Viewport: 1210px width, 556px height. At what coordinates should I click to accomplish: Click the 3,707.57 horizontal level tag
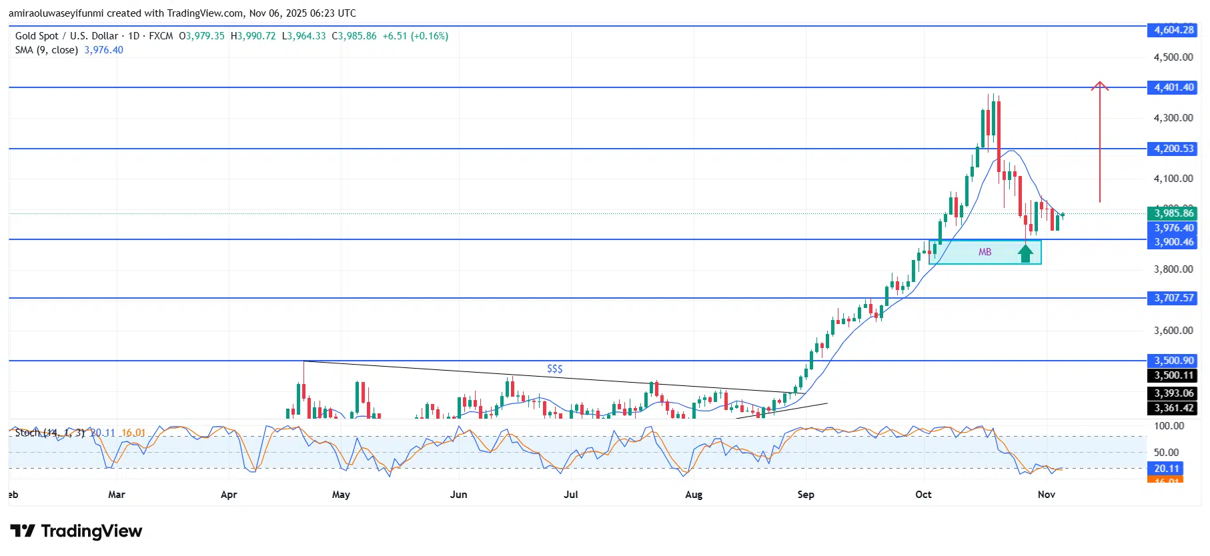tap(1173, 298)
